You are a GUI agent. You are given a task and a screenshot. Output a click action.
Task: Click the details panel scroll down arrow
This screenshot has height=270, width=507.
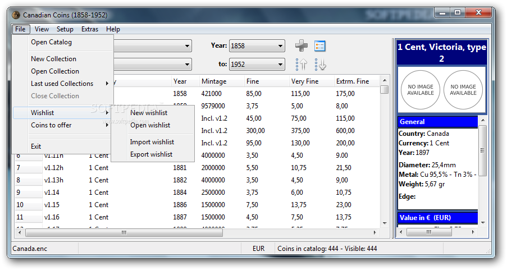[482, 222]
